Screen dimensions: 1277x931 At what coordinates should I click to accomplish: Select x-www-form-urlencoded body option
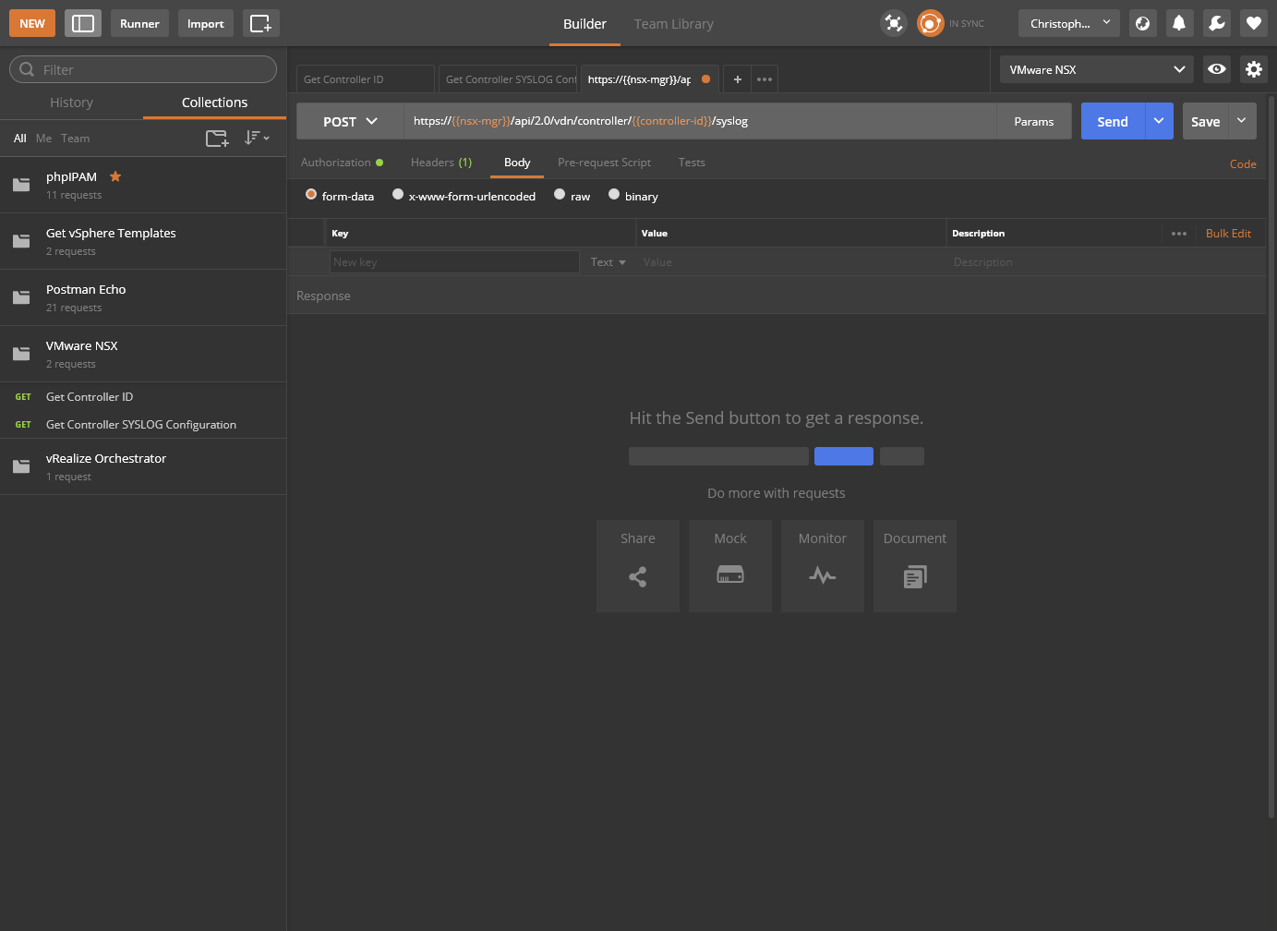(398, 195)
